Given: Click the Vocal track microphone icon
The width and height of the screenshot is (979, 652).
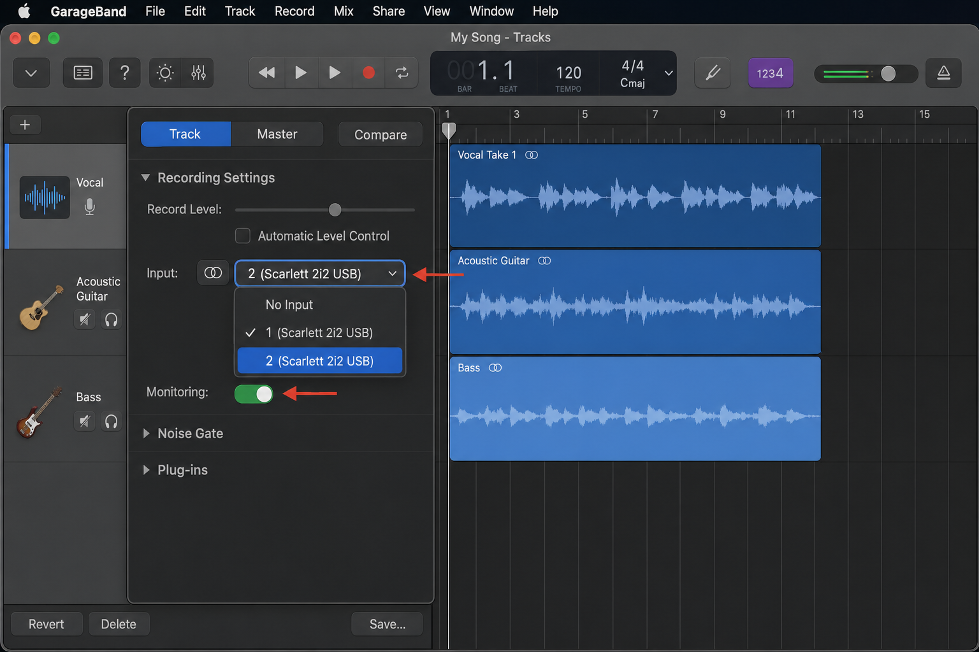Looking at the screenshot, I should point(90,206).
